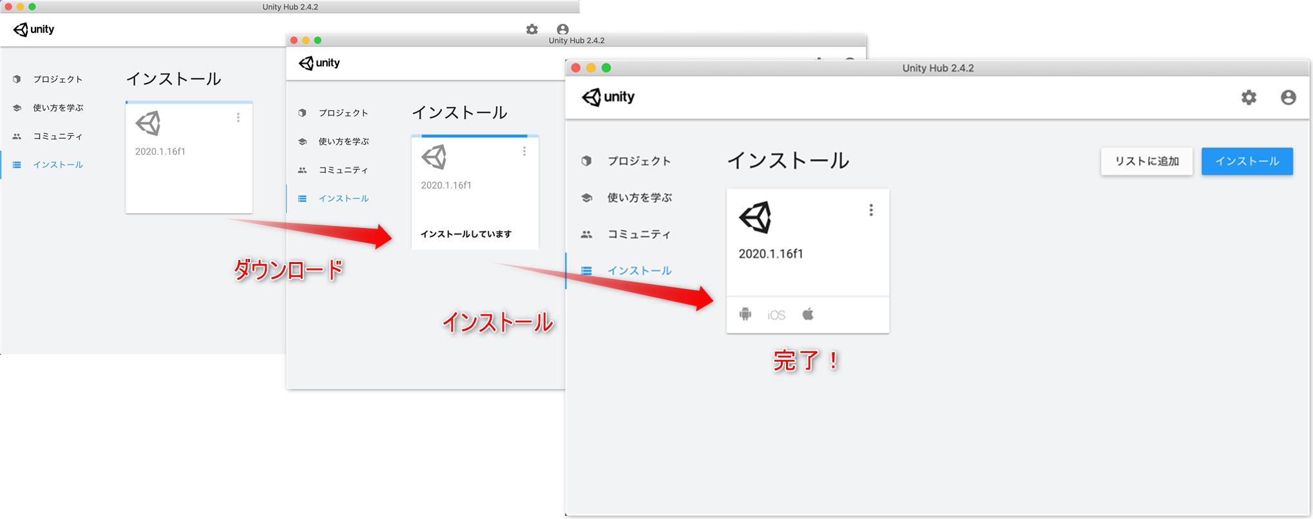Maximize the front Unity Hub window
This screenshot has width=1313, height=519.
606,68
